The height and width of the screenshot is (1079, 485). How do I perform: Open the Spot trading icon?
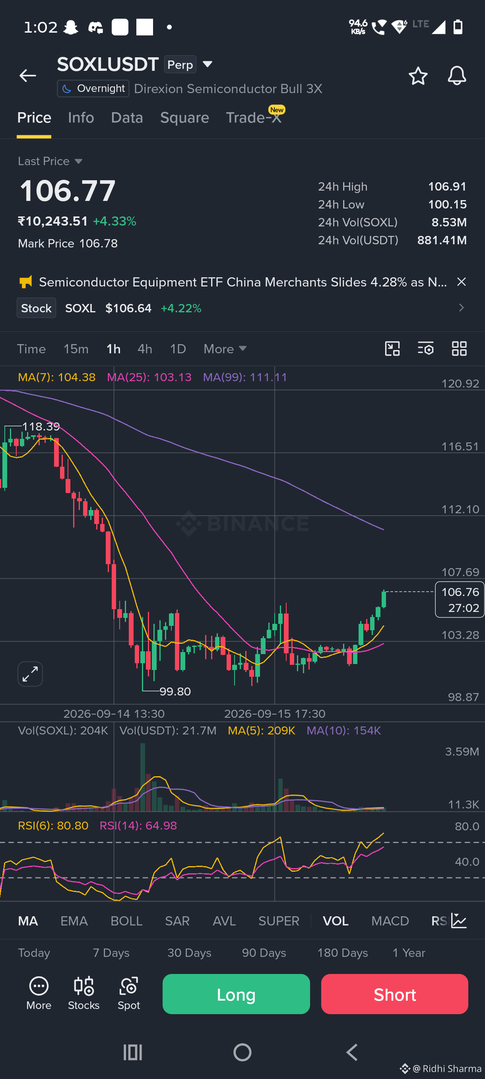(x=128, y=993)
